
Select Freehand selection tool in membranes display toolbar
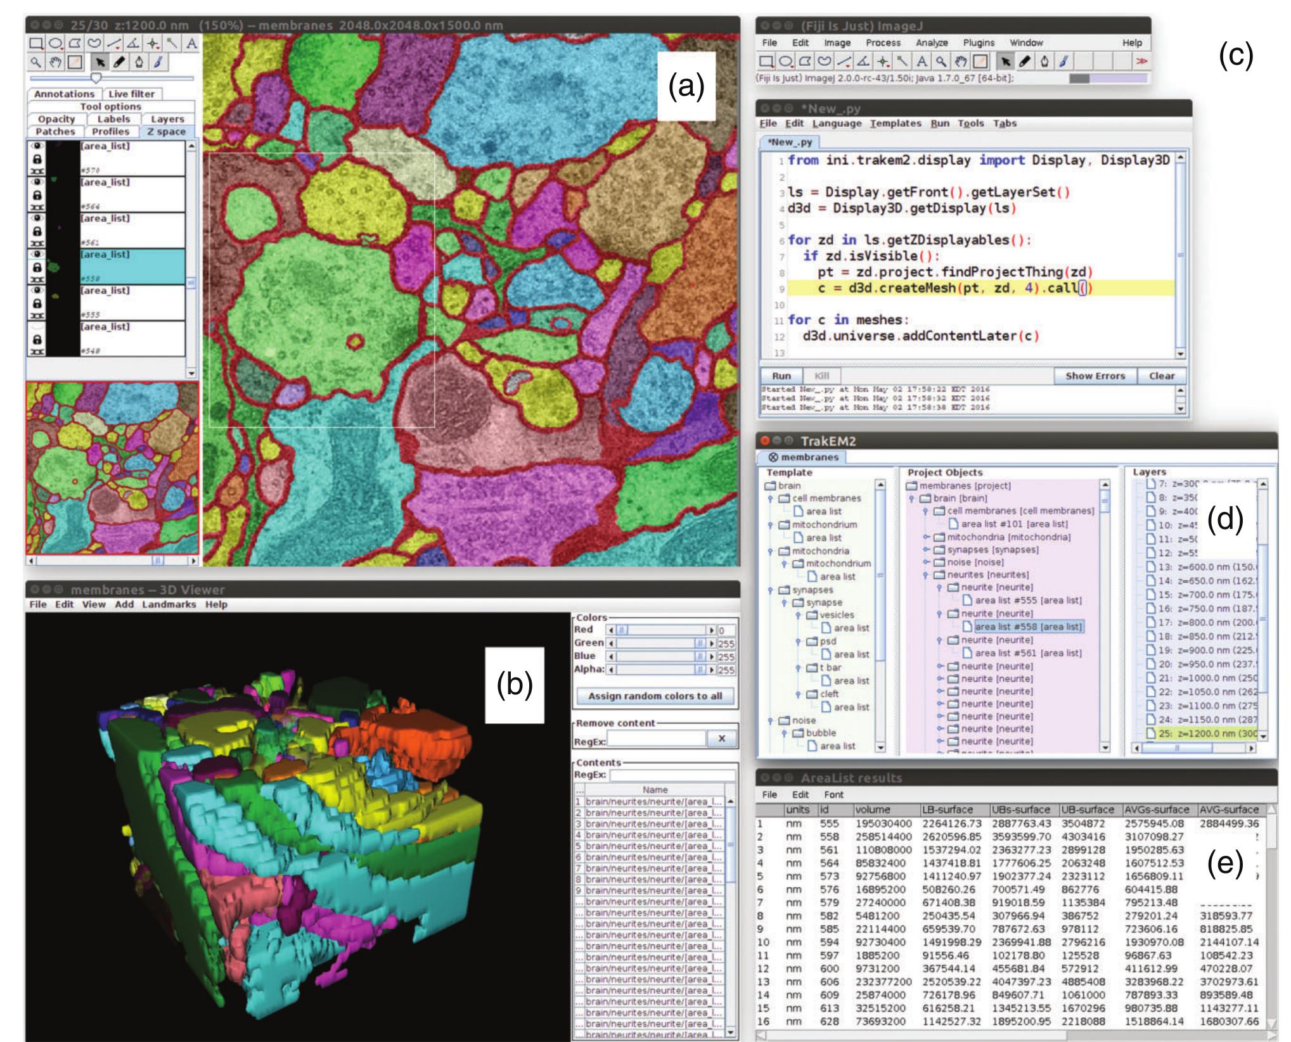(94, 44)
